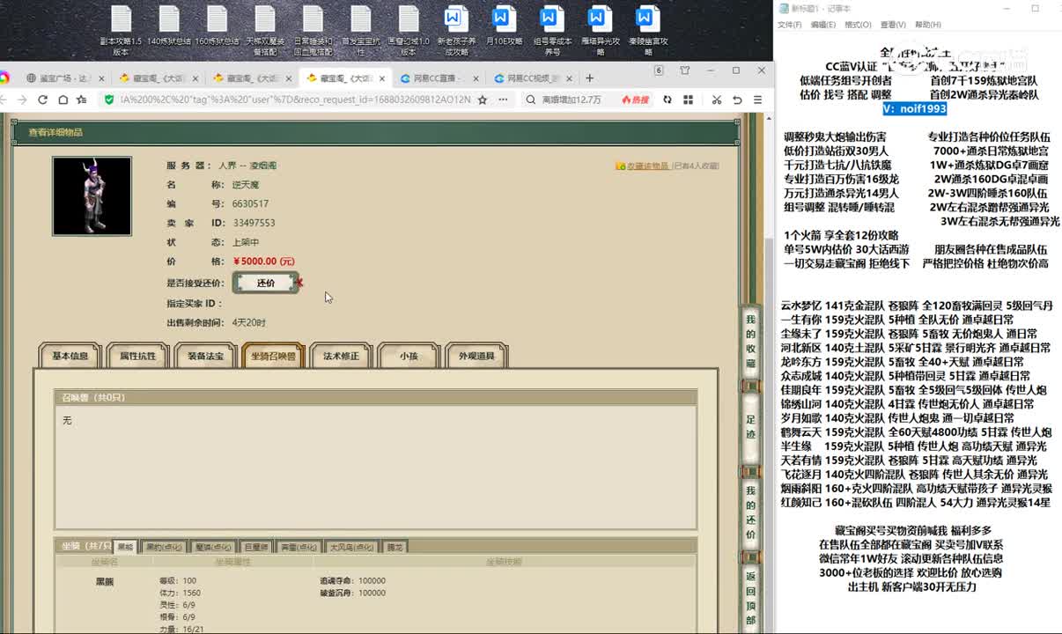The image size is (1062, 634).
Task: Open the 法术修正 tab
Action: coord(341,356)
